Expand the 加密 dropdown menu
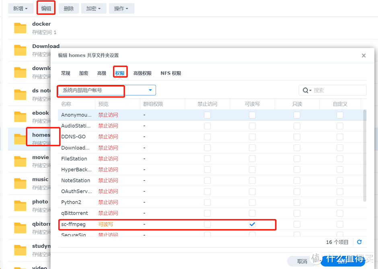 (94, 9)
